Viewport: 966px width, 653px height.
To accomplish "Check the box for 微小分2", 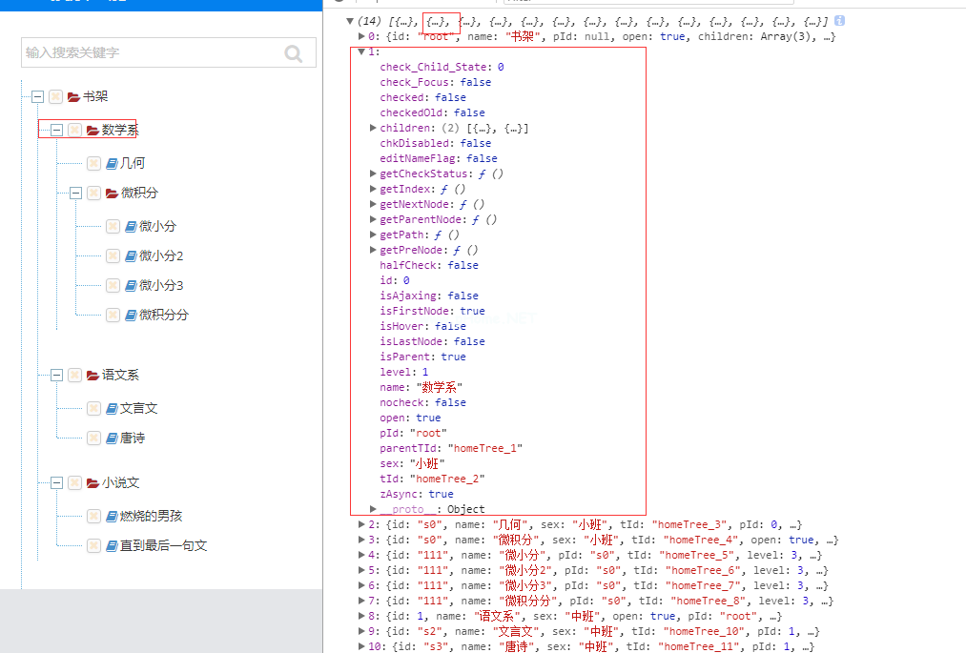I will [113, 256].
